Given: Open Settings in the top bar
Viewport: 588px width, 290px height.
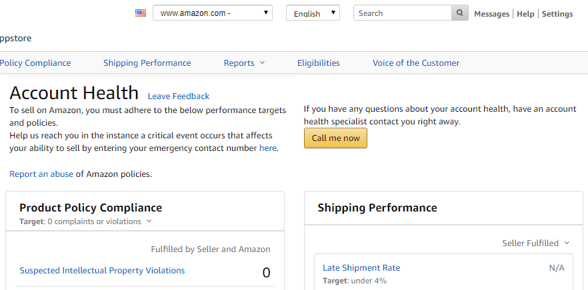Looking at the screenshot, I should pos(557,14).
